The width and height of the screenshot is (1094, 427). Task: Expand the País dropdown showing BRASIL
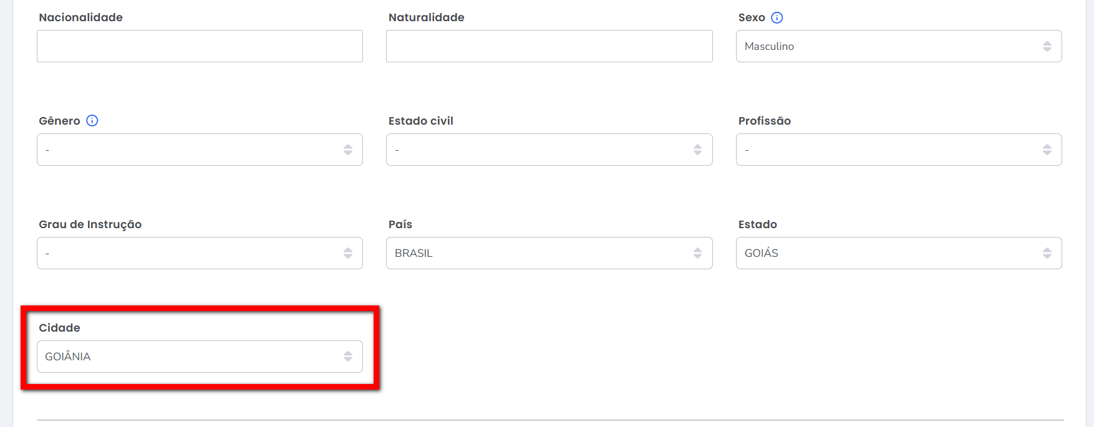tap(549, 253)
